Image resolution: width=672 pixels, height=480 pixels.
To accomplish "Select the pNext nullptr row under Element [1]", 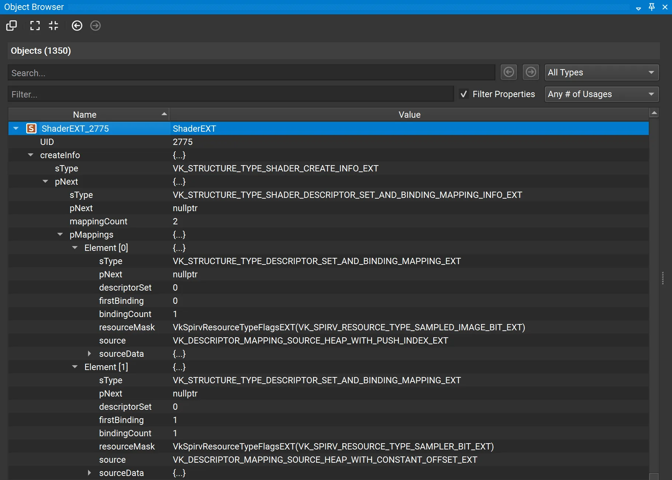I will click(328, 393).
